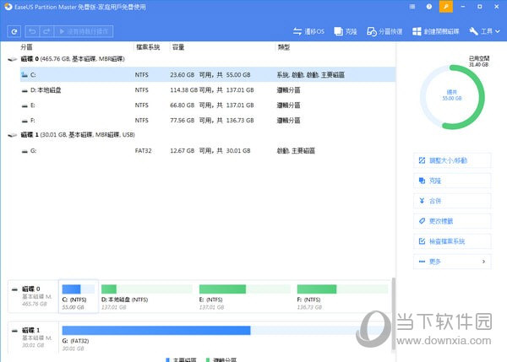
Task: Click the 調整大小/移動 resize button
Action: pos(452,160)
